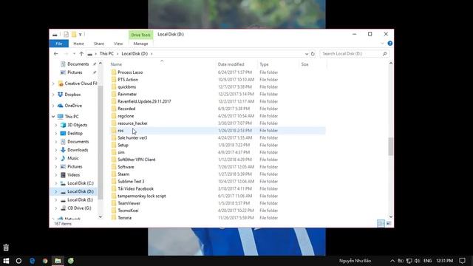Image resolution: width=473 pixels, height=266 pixels.
Task: Sort by the Name column header
Action: point(116,64)
